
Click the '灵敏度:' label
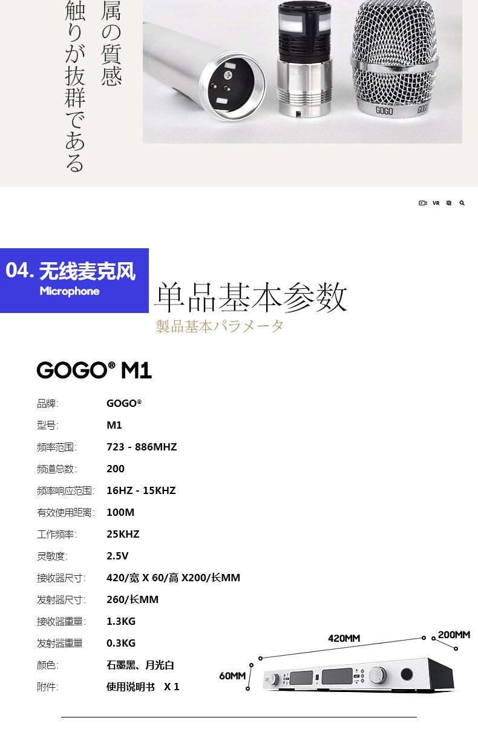(x=53, y=556)
